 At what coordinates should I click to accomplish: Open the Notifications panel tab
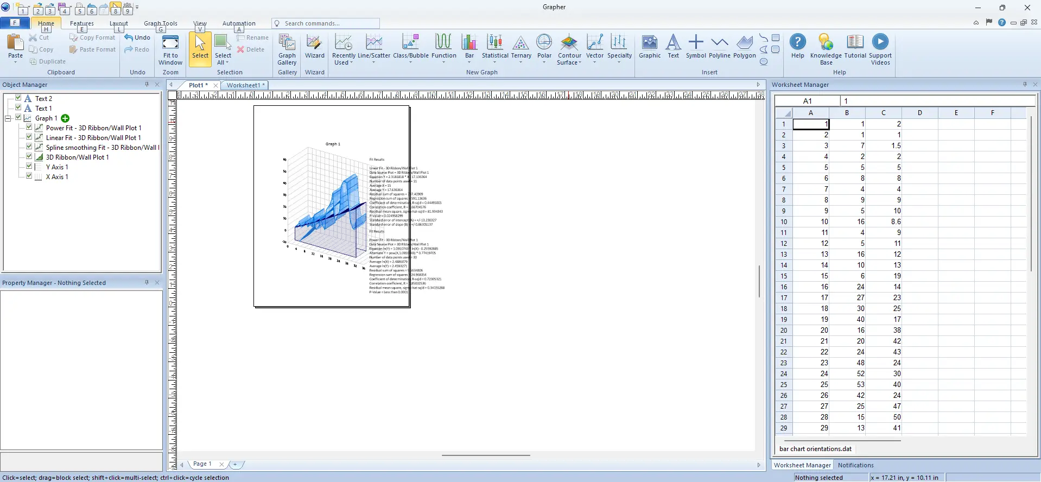pos(855,465)
